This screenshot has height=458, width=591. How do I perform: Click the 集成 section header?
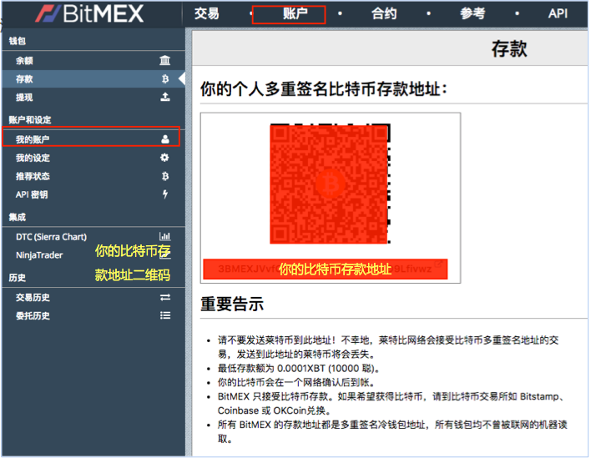pyautogui.click(x=17, y=217)
